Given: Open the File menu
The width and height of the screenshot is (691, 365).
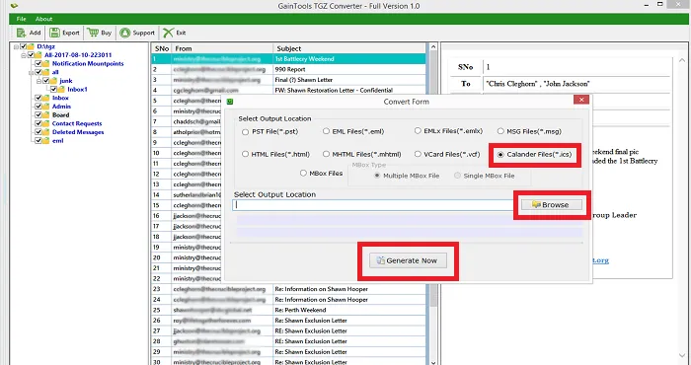Looking at the screenshot, I should [21, 19].
